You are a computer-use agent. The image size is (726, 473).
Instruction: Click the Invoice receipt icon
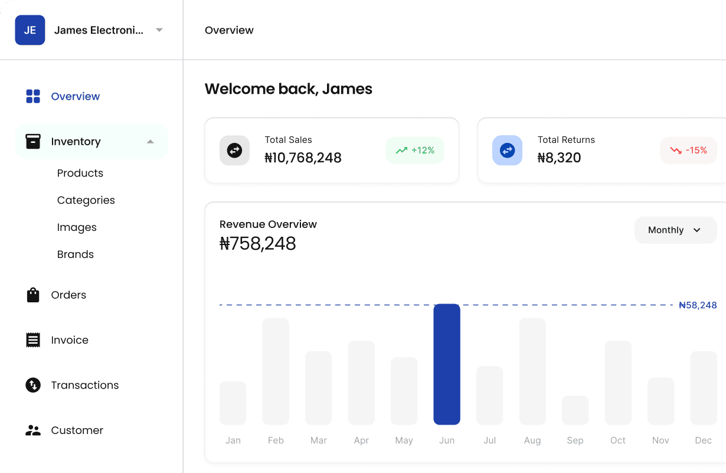pos(33,340)
